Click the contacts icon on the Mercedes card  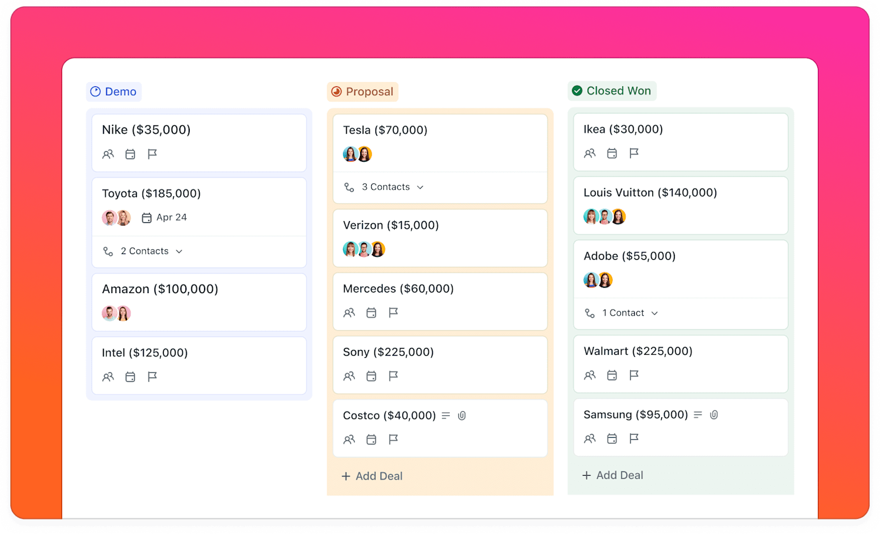point(349,312)
